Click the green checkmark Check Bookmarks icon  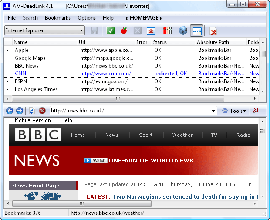(111, 30)
